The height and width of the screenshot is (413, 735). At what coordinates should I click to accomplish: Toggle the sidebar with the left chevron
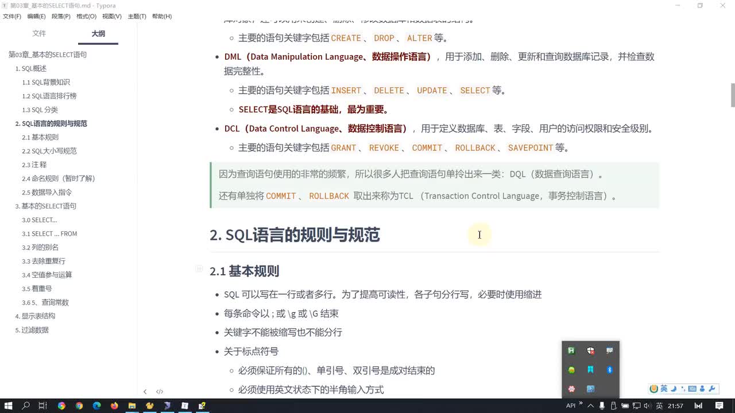point(145,392)
